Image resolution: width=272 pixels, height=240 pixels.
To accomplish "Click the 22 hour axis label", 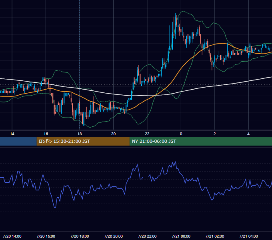I will [147, 134].
